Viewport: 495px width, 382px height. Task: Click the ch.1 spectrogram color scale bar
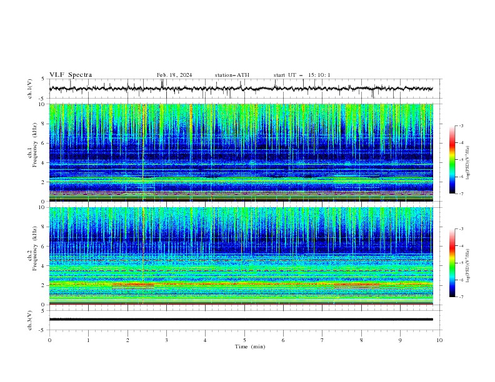[x=452, y=160]
